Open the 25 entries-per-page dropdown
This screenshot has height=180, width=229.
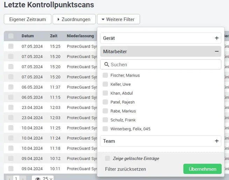pos(43,178)
